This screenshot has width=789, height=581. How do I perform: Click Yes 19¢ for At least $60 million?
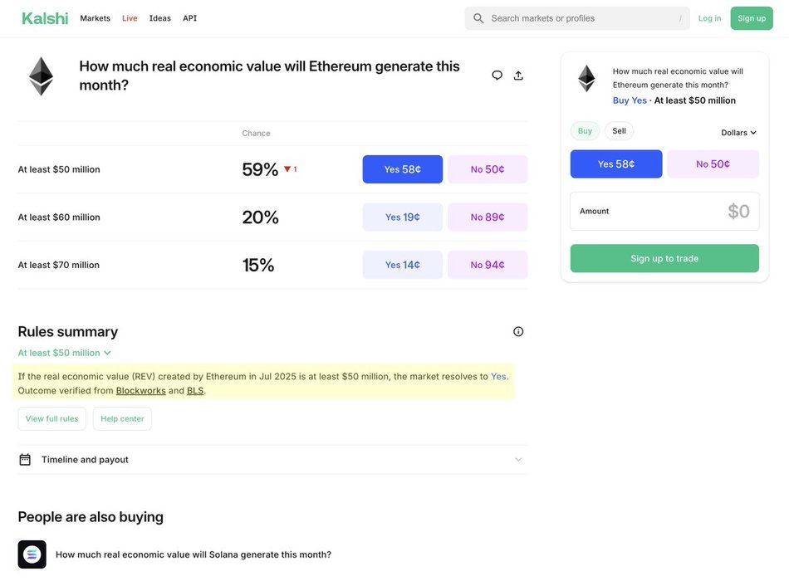click(402, 217)
